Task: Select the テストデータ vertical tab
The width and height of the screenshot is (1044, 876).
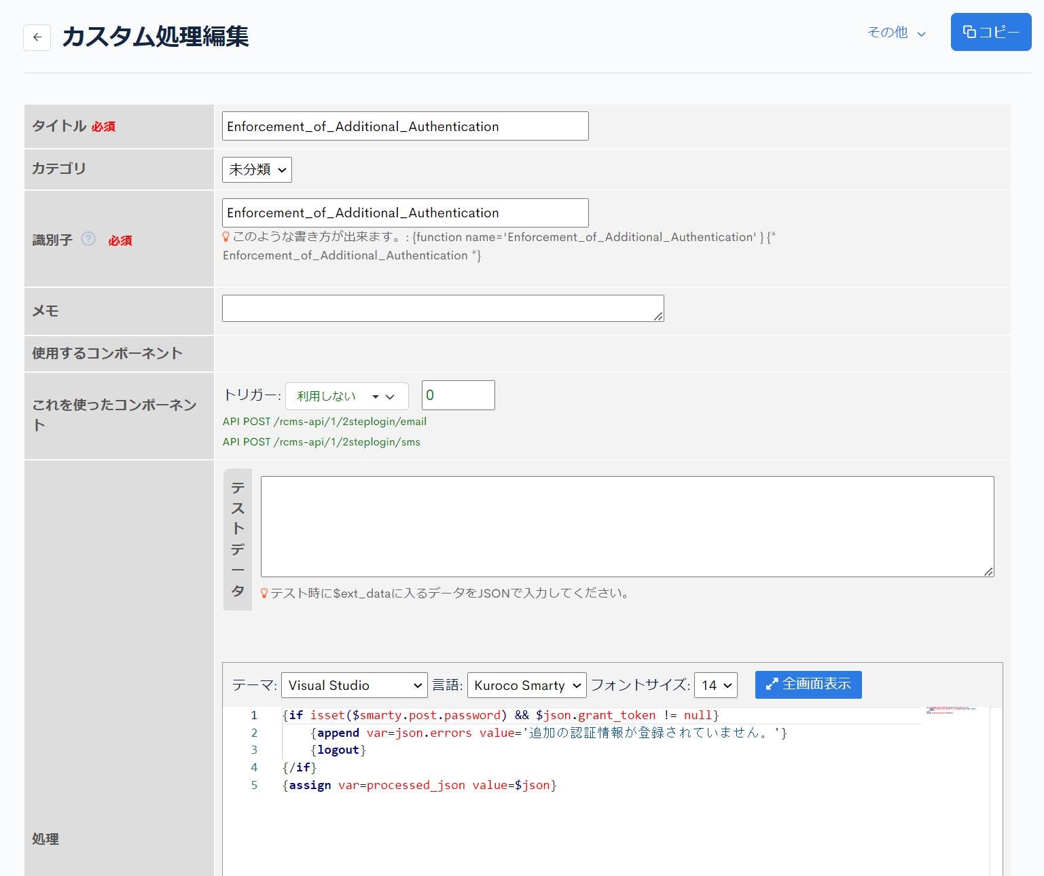Action: click(x=238, y=539)
